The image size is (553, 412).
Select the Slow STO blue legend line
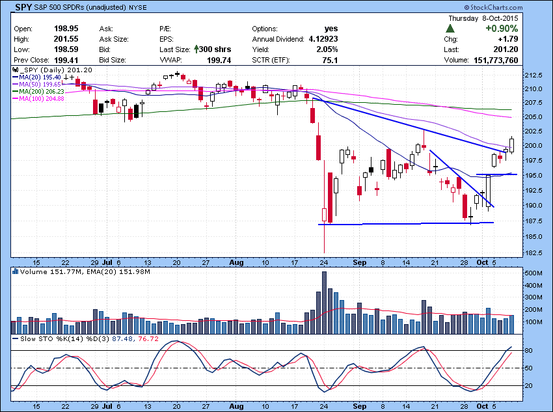pyautogui.click(x=15, y=338)
